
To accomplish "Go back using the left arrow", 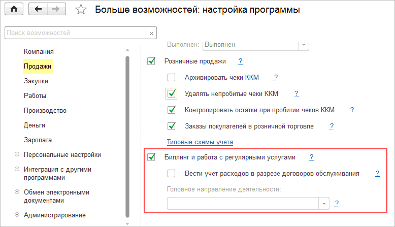I will (39, 10).
